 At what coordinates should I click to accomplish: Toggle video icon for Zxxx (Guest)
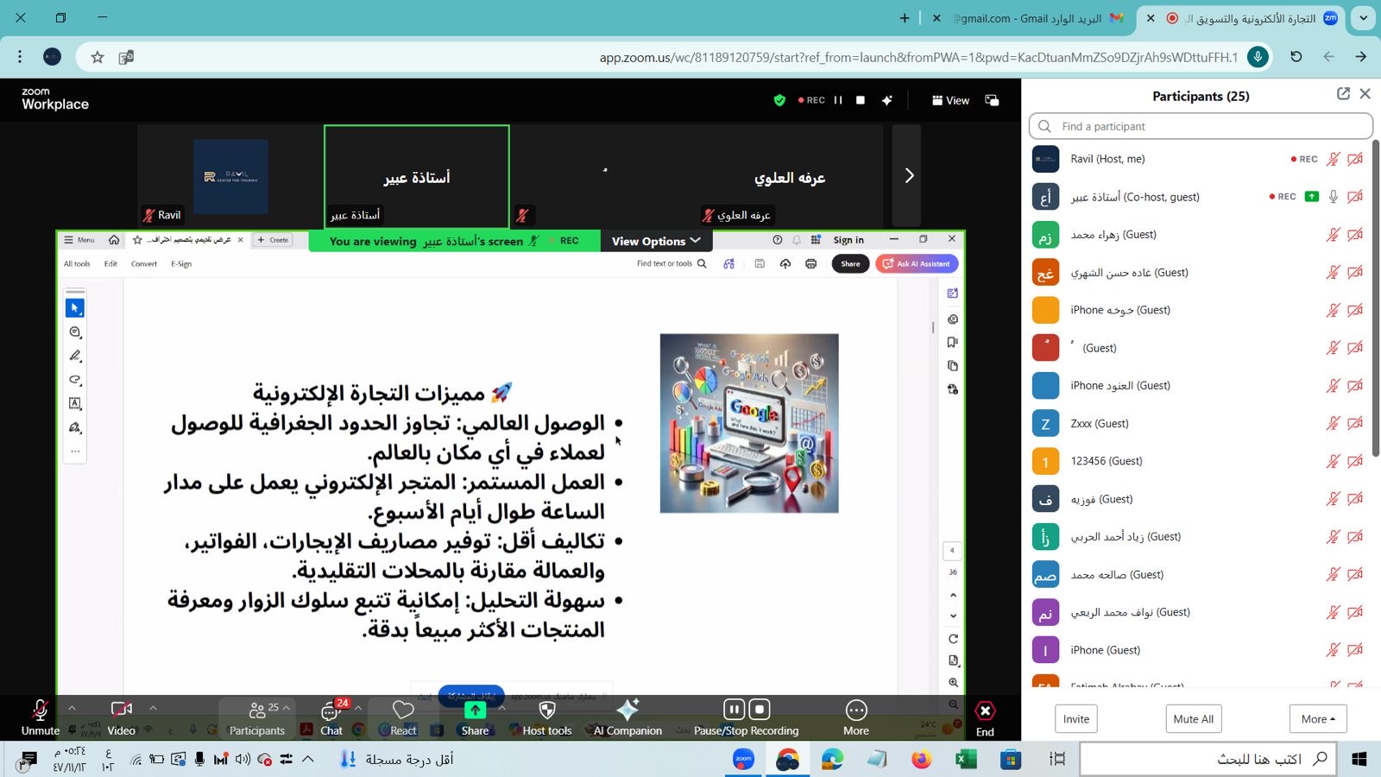tap(1355, 423)
